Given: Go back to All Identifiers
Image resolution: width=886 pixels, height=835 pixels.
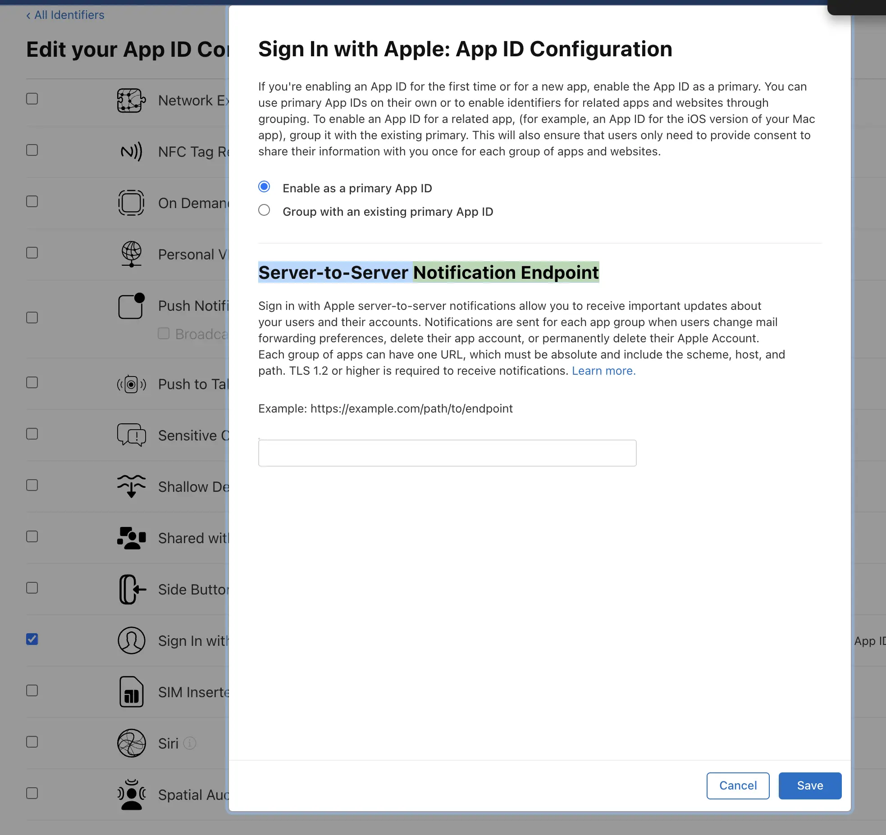Looking at the screenshot, I should 65,15.
